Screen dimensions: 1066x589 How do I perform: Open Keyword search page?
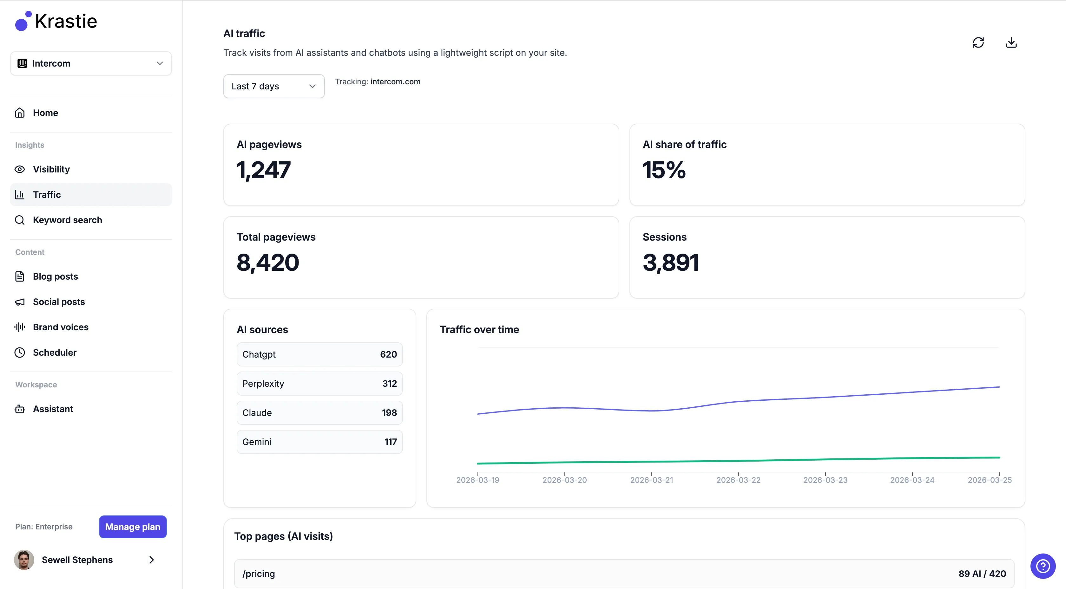[x=91, y=220]
